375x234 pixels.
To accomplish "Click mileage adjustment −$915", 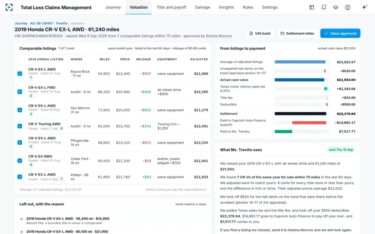I will (x=146, y=143).
